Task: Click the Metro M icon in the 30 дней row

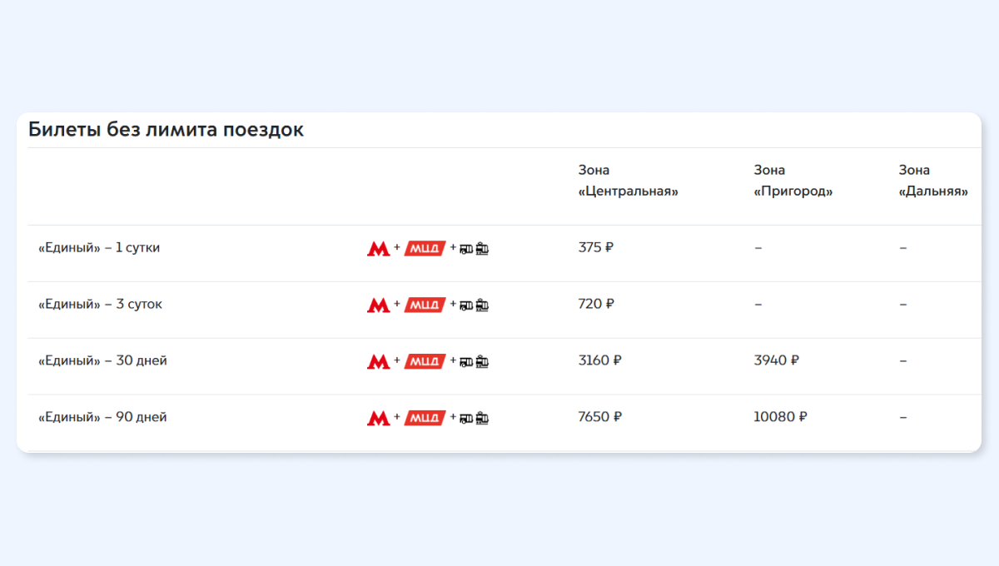Action: click(x=379, y=361)
